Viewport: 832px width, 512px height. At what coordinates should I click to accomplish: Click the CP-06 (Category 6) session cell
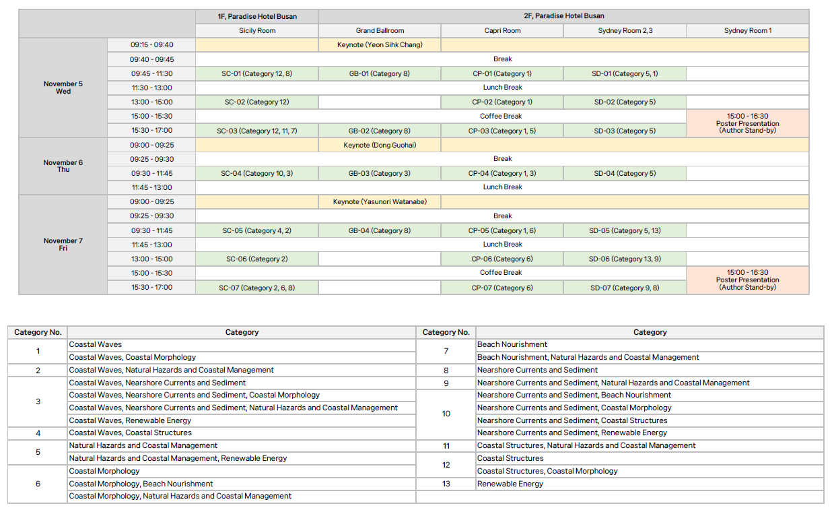[502, 259]
